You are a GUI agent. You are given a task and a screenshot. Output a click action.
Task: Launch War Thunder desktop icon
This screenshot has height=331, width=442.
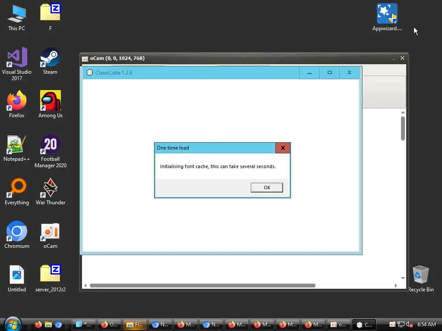click(51, 192)
